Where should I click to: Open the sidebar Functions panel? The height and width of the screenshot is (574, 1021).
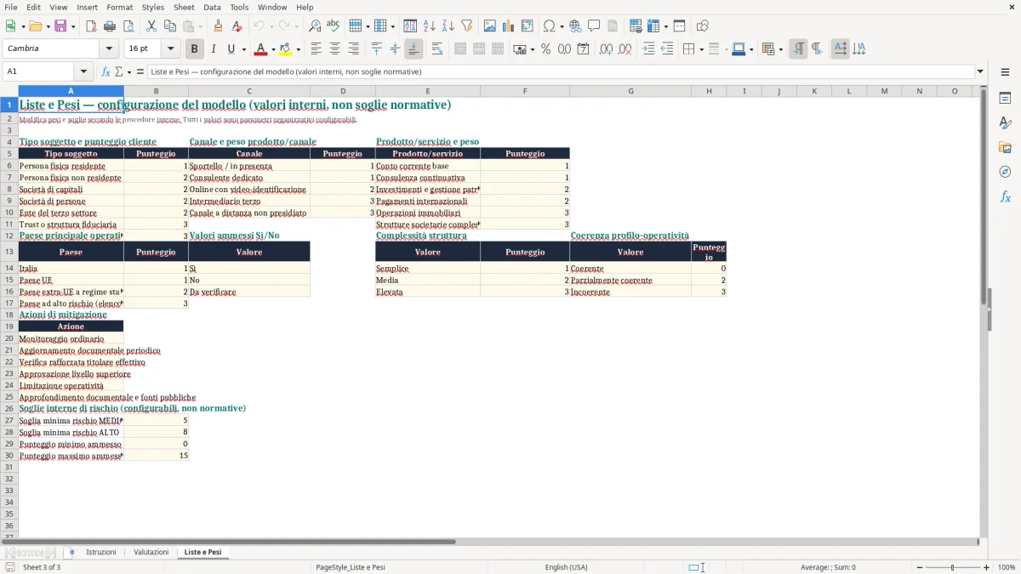point(1005,196)
